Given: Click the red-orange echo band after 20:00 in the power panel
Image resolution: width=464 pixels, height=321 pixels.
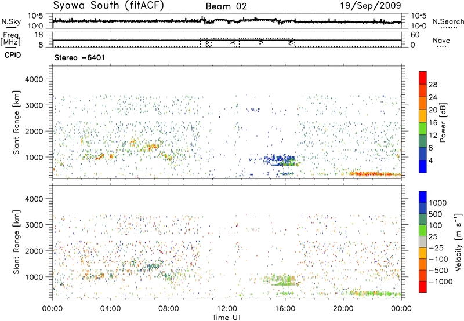Looking at the screenshot, I should 374,173.
